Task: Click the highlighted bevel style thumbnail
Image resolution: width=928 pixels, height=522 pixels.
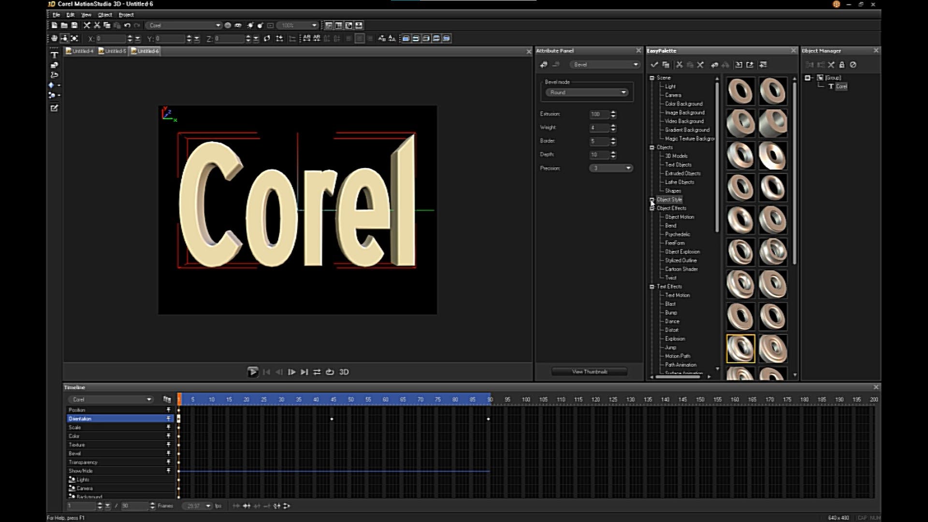Action: click(740, 348)
